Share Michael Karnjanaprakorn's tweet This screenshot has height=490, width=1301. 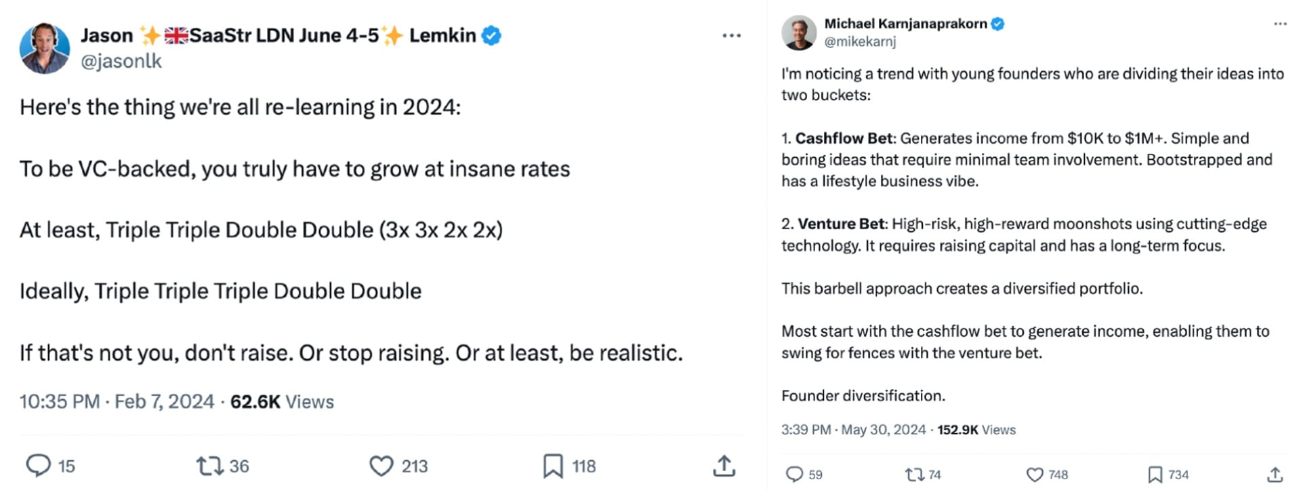click(1275, 474)
